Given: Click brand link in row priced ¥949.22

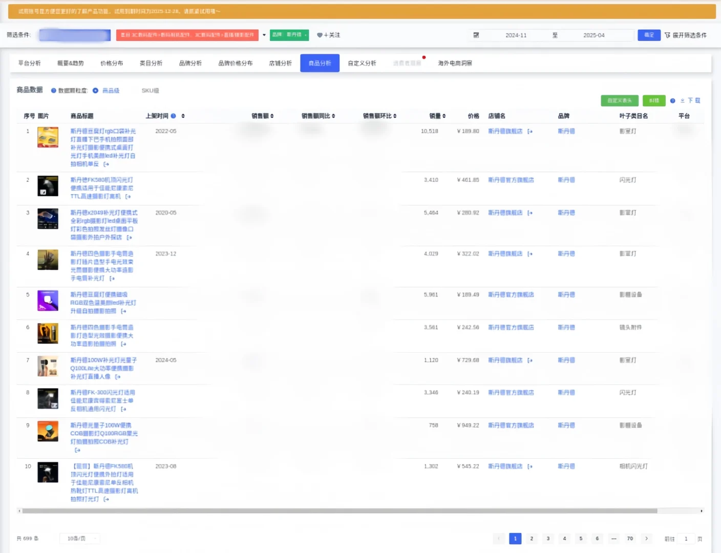Looking at the screenshot, I should point(566,426).
